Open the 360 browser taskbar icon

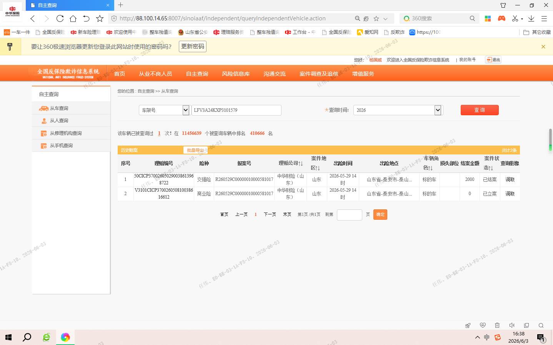(x=65, y=337)
